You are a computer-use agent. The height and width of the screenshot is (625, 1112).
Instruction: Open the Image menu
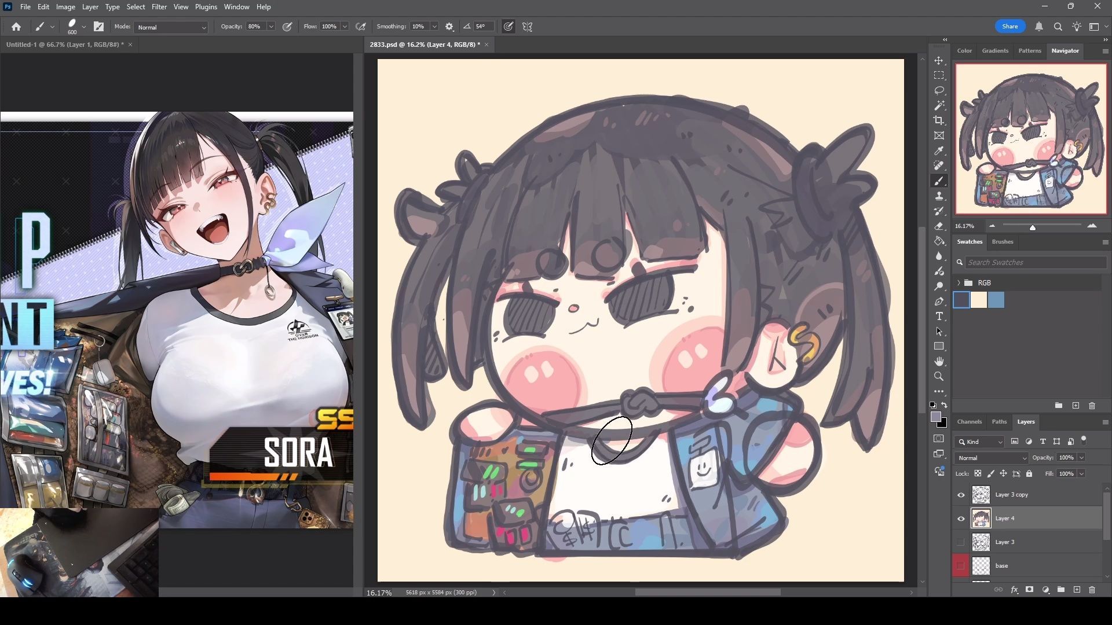click(x=65, y=7)
